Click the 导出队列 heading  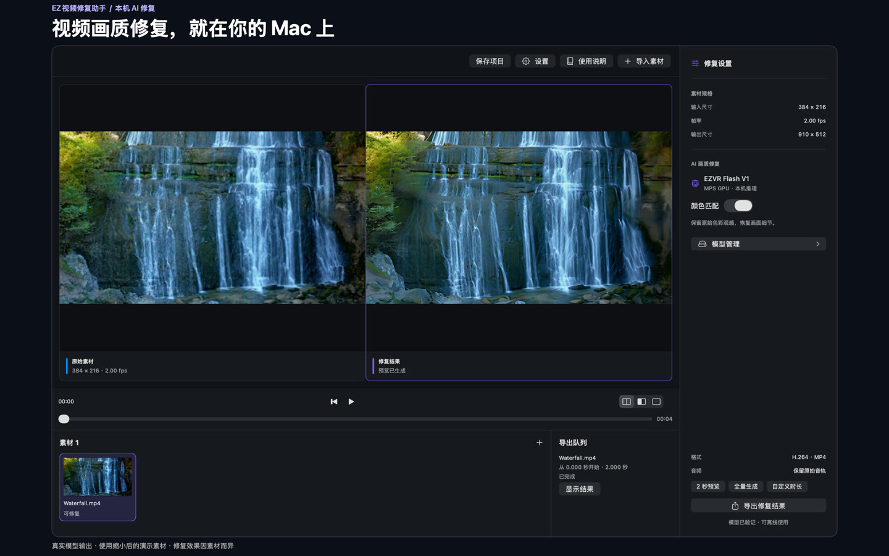(573, 442)
